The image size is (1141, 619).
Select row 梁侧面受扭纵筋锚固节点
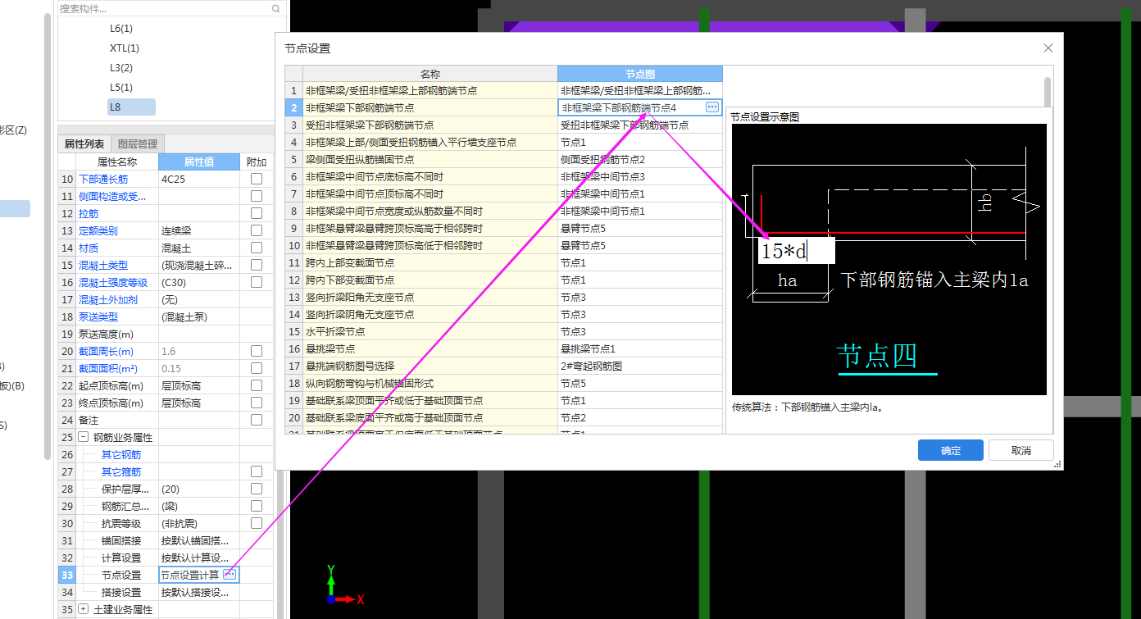430,159
